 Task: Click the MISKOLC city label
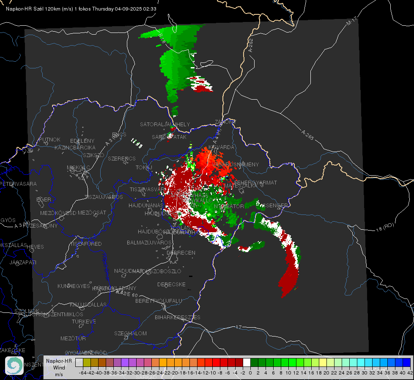(78, 168)
